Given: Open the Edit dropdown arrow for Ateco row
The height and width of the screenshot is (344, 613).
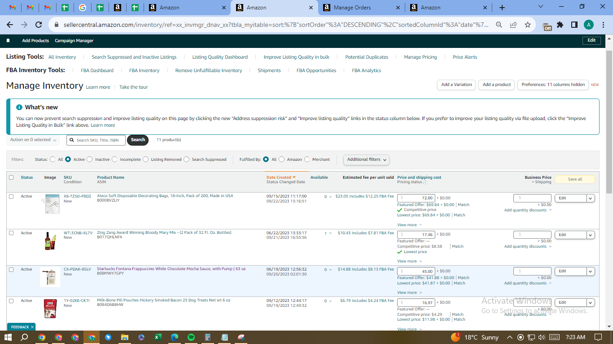Looking at the screenshot, I should coord(591,198).
